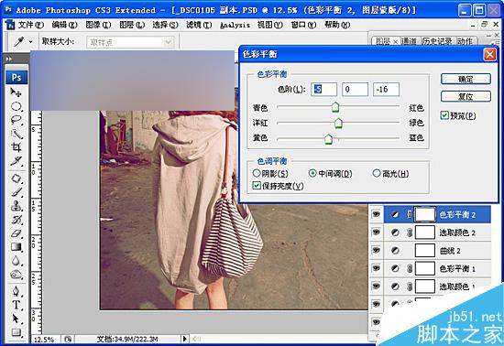Screen dimensions: 504x346
Task: Hide the 色彩平衡 1 layer
Action: (376, 268)
